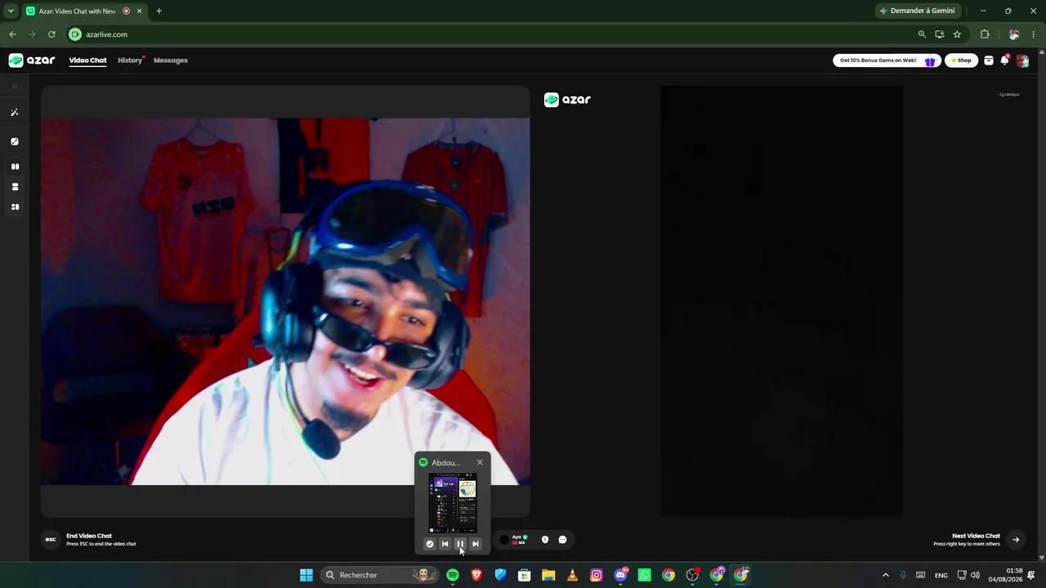Open the magic wand effects tool

(15, 113)
